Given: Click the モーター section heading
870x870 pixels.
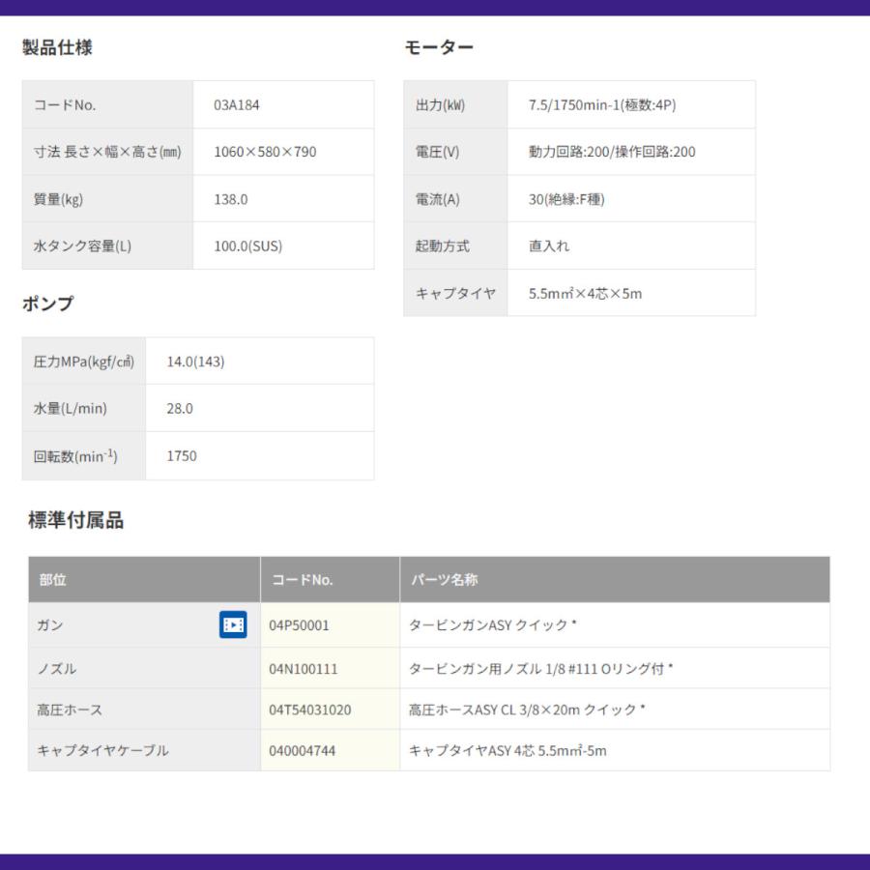Looking at the screenshot, I should 438,47.
